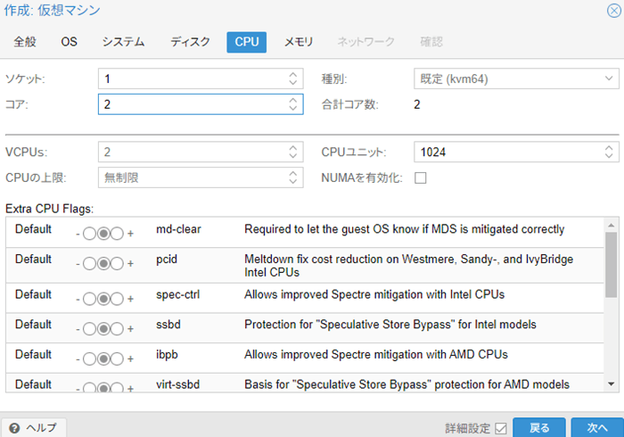Increase ソケット value with up arrow

pyautogui.click(x=293, y=74)
